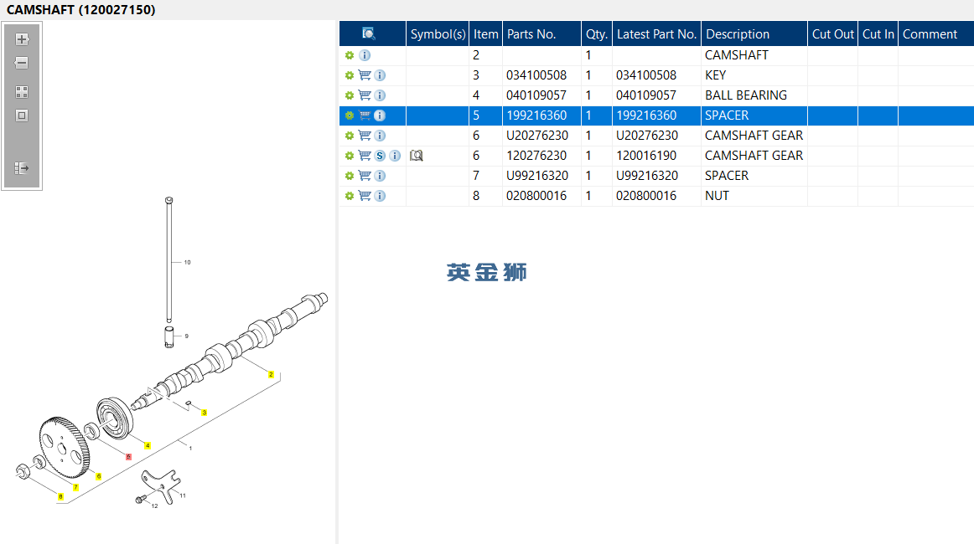Click the red highlighted callout 5

pyautogui.click(x=128, y=457)
